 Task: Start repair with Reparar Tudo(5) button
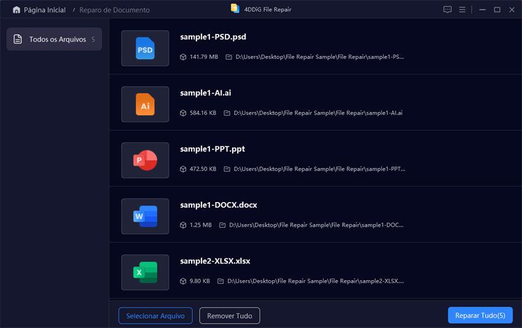(x=480, y=315)
